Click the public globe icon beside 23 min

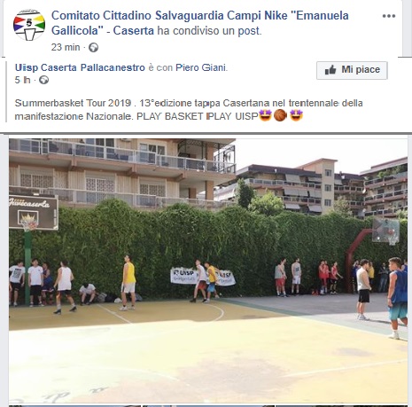(94, 47)
